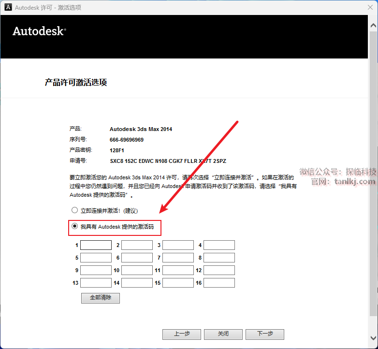The image size is (378, 349).
Task: Click the 全部清除 clear all button
Action: coord(101,298)
